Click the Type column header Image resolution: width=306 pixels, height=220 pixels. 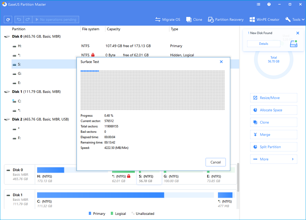coord(174,29)
